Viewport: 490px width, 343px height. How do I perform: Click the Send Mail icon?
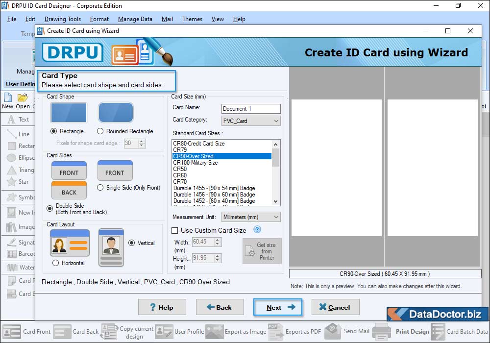tap(333, 331)
